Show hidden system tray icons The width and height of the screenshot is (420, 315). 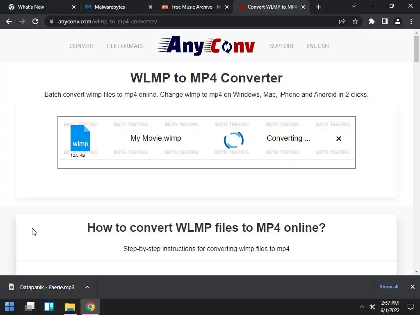(x=362, y=307)
